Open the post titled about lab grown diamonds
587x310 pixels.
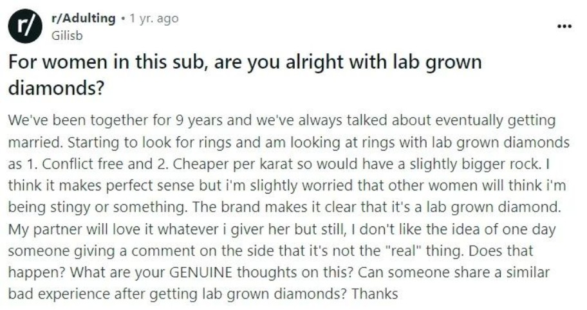(x=245, y=75)
